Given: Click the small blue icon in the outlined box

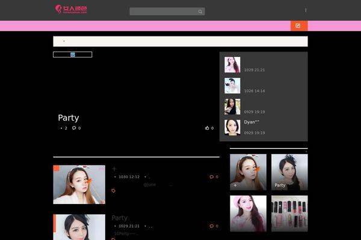Looking at the screenshot, I should [73, 55].
